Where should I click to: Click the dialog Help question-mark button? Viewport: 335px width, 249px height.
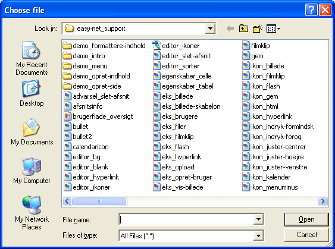pyautogui.click(x=311, y=10)
